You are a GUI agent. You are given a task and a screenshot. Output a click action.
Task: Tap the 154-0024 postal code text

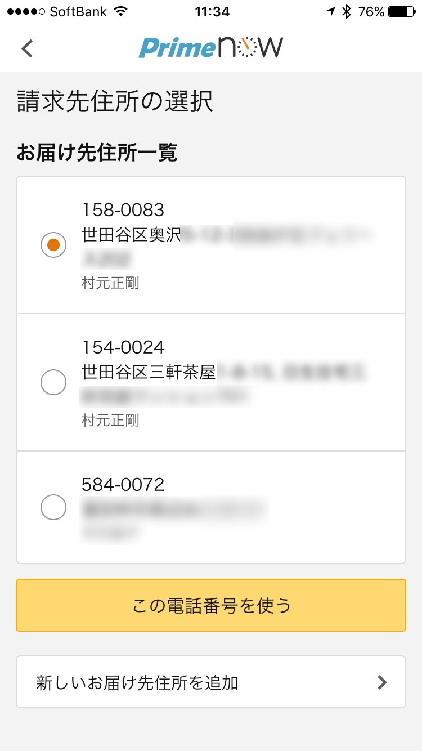click(123, 347)
